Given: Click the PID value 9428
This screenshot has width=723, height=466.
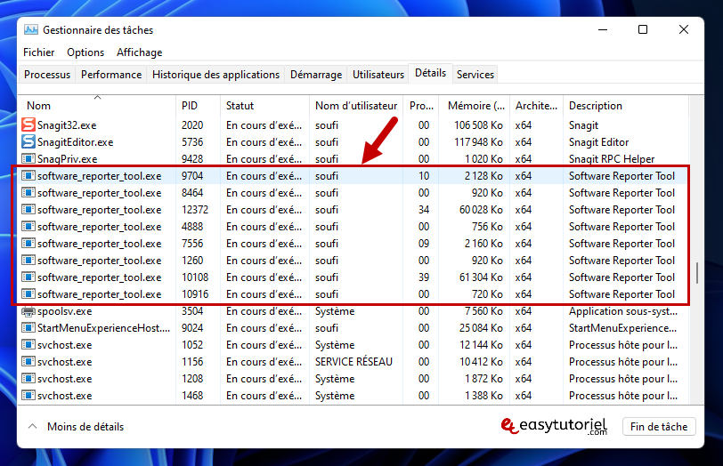Looking at the screenshot, I should [192, 159].
